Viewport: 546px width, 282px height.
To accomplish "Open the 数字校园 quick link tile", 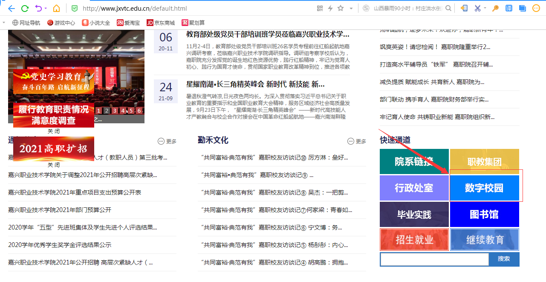I will (x=484, y=188).
